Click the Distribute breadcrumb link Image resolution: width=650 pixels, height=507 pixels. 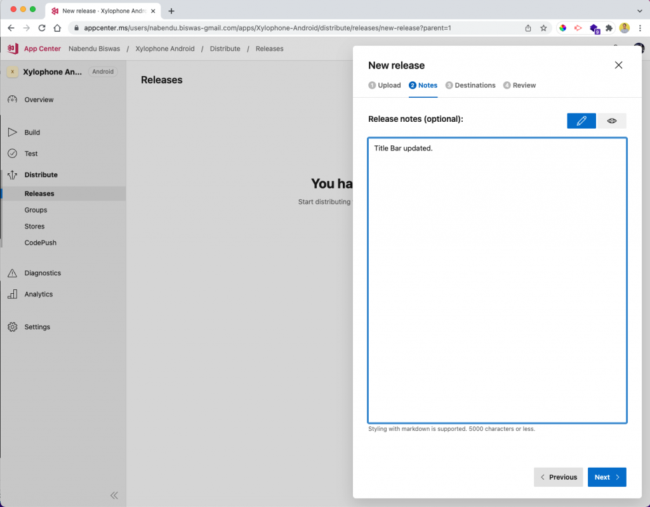tap(225, 48)
